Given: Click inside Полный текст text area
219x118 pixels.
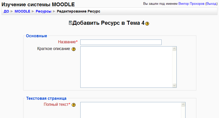Looking at the screenshot, I should point(131,110).
